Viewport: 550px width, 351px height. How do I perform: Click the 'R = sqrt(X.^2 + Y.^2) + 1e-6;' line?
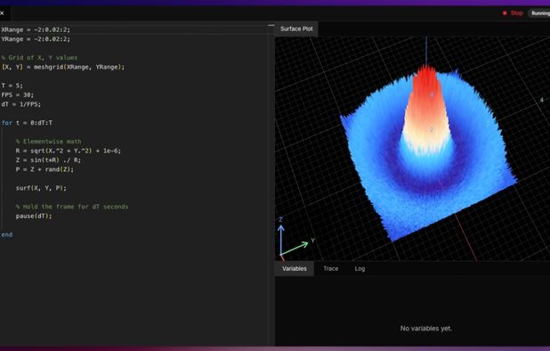click(68, 151)
